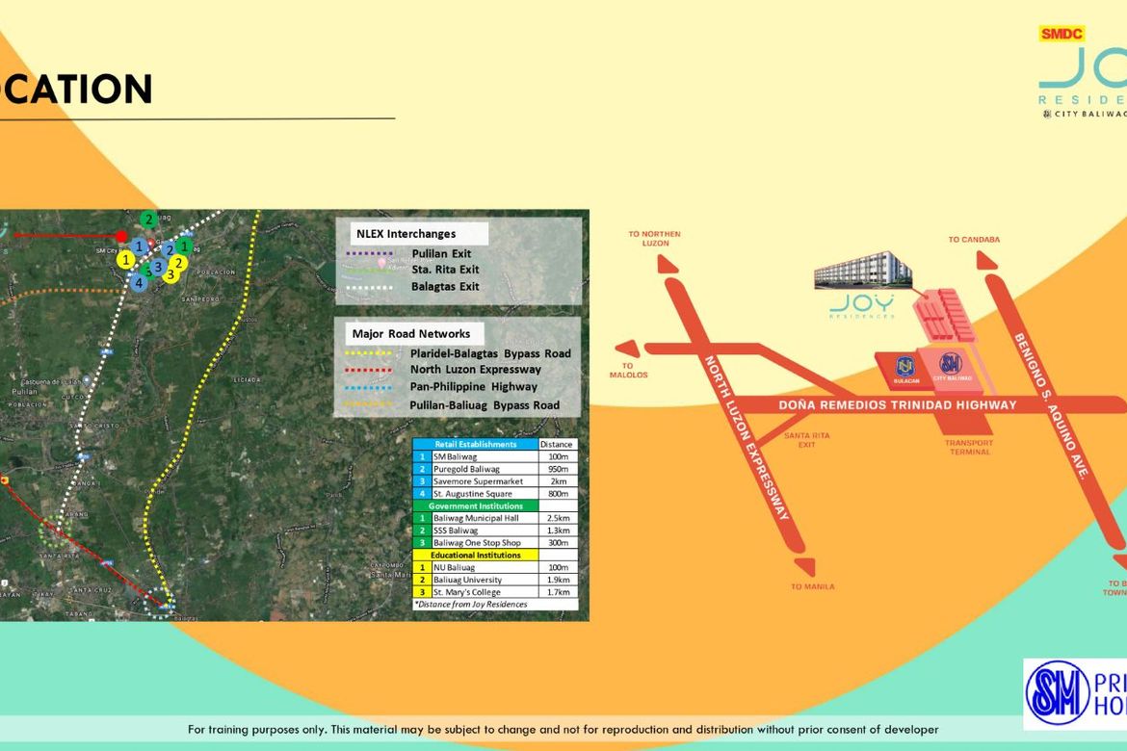Screen dimensions: 1127x751
Task: Click the "DOÑA REMEDIOS TRINIDAD HIGHWAY" road label
Action: [x=898, y=405]
